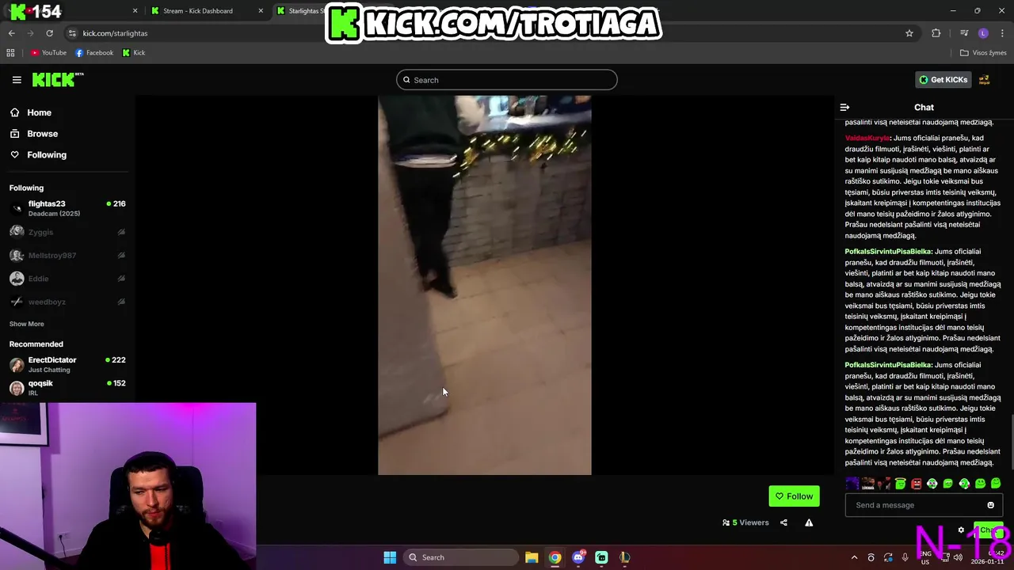Open the user avatar menu next to Get KICKs

point(985,80)
